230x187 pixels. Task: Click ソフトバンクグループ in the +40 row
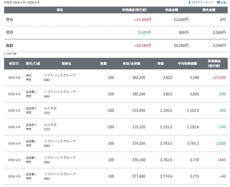pos(60,174)
